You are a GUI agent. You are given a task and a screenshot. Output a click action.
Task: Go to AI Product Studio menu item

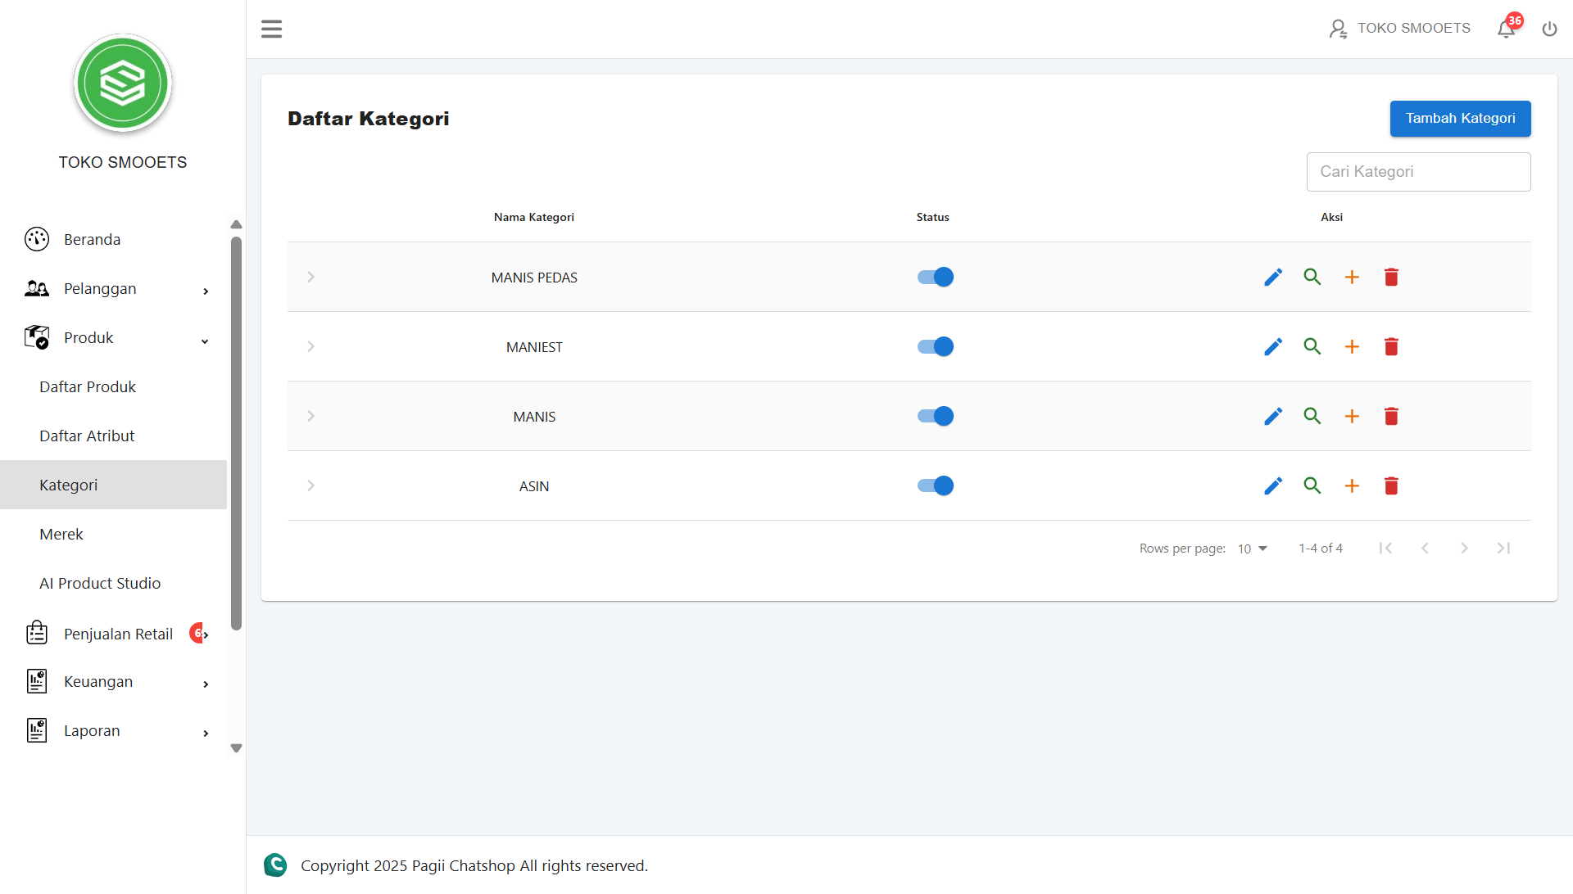click(x=100, y=584)
